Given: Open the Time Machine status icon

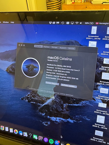Looking at the screenshot, I should coord(63,23).
